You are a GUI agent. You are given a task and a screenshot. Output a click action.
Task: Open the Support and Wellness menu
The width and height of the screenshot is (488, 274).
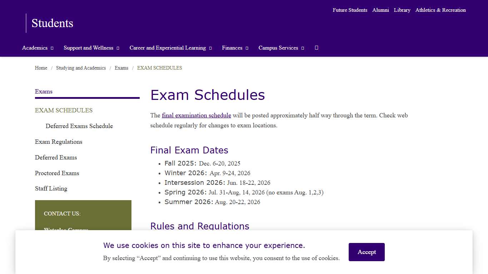coord(88,48)
